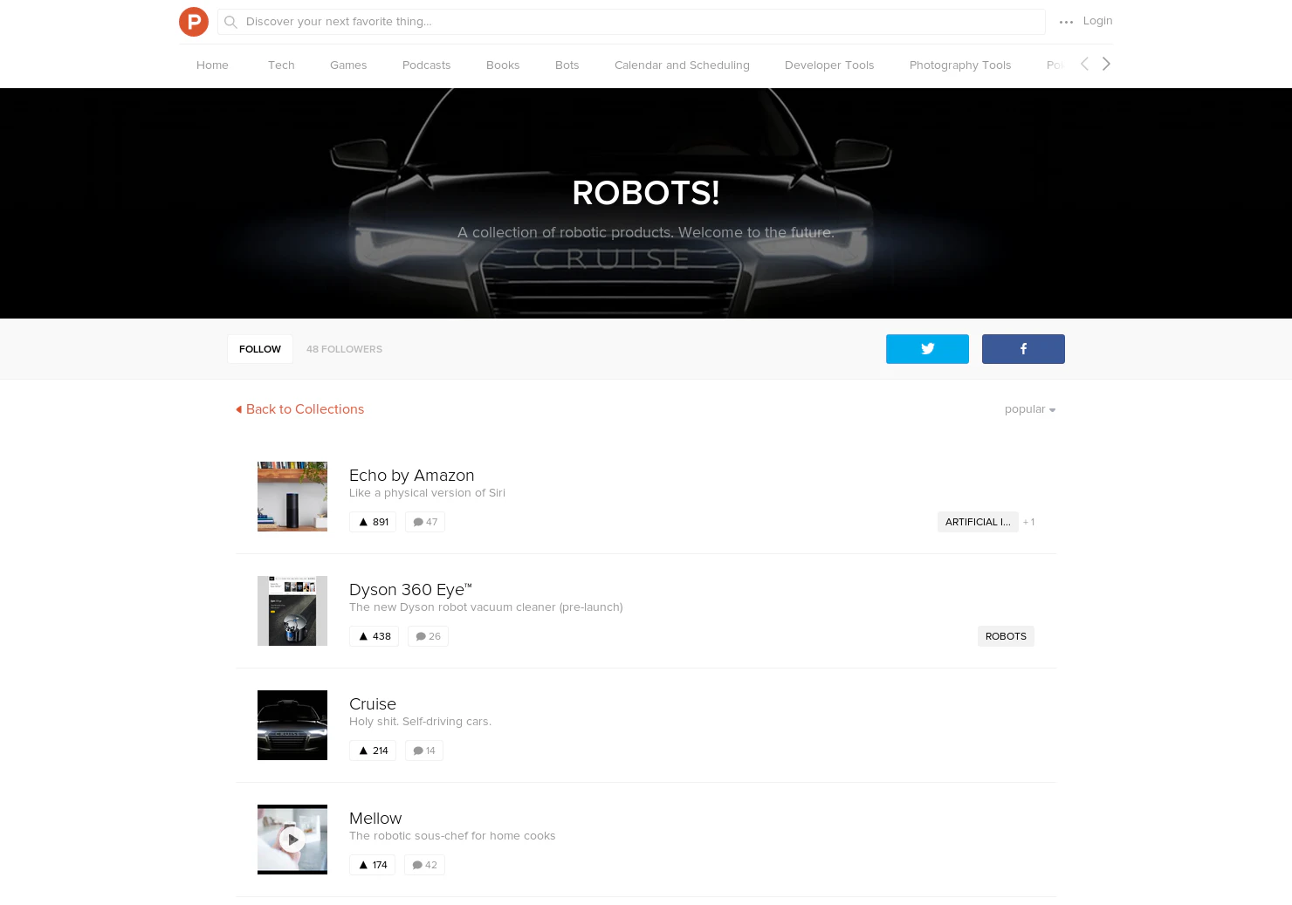Screen dimensions: 1292x905
Task: Open the popular sort dropdown
Action: [x=1030, y=409]
